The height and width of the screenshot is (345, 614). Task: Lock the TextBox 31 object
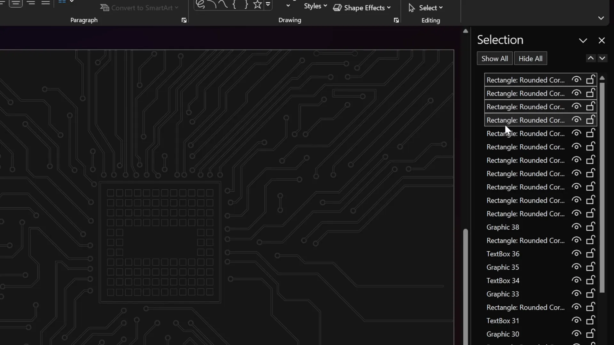tap(590, 320)
